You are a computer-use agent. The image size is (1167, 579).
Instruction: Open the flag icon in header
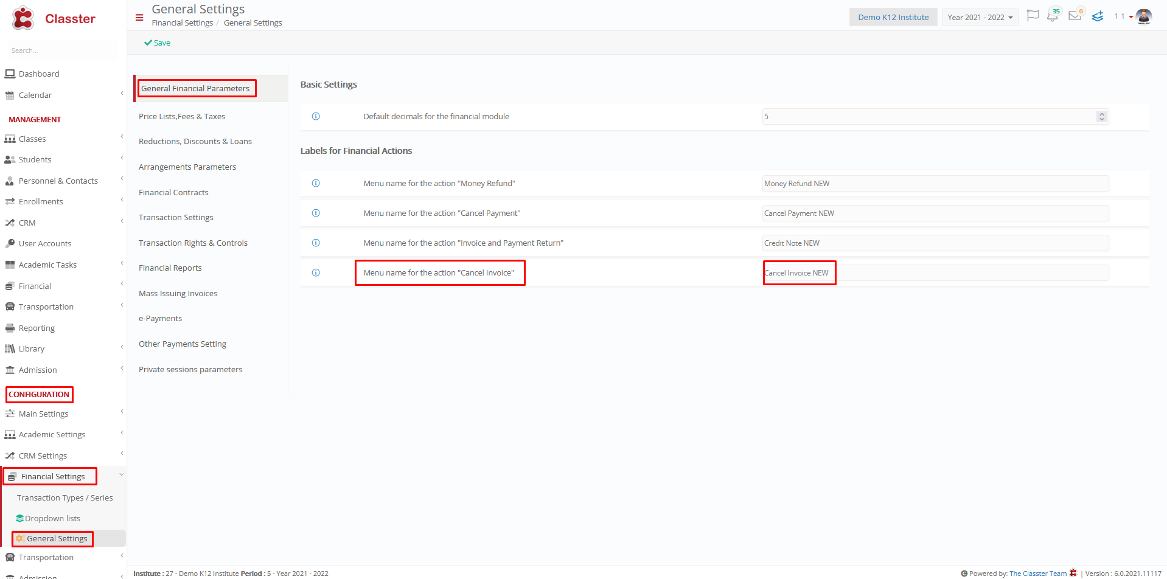[1033, 16]
